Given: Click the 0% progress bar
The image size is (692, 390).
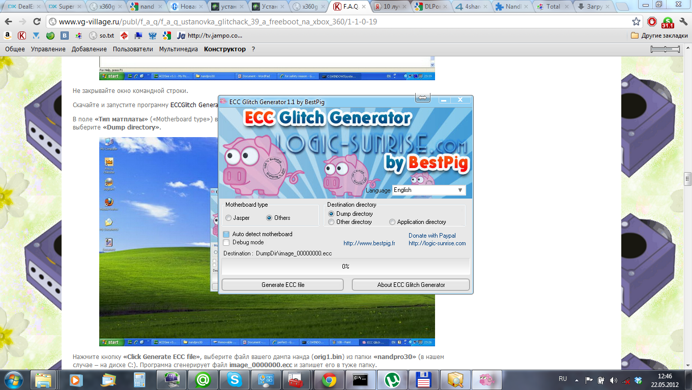Looking at the screenshot, I should point(345,267).
